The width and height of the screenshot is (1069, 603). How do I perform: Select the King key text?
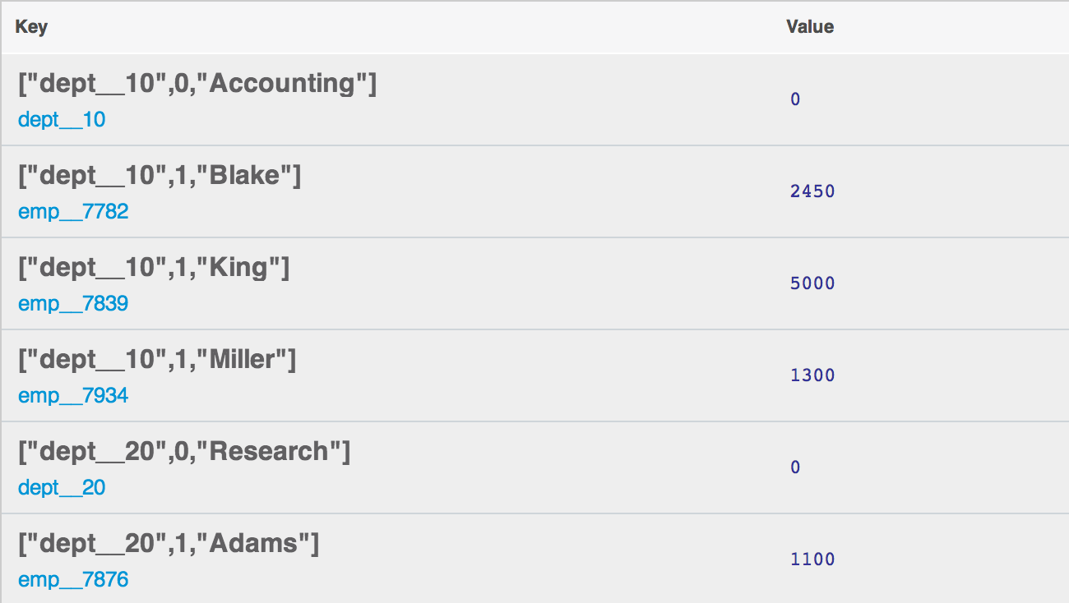tap(154, 267)
